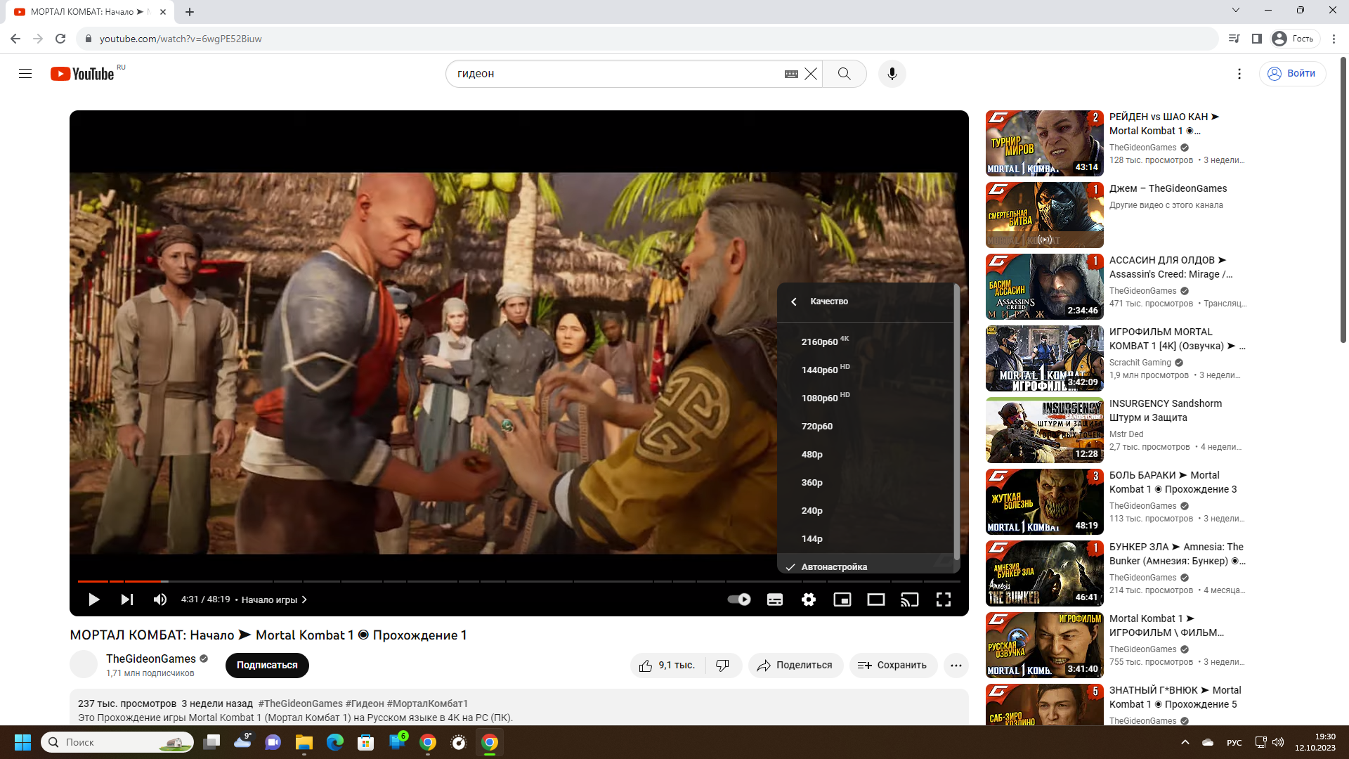Open the #TheGideonGames hashtag

300,703
